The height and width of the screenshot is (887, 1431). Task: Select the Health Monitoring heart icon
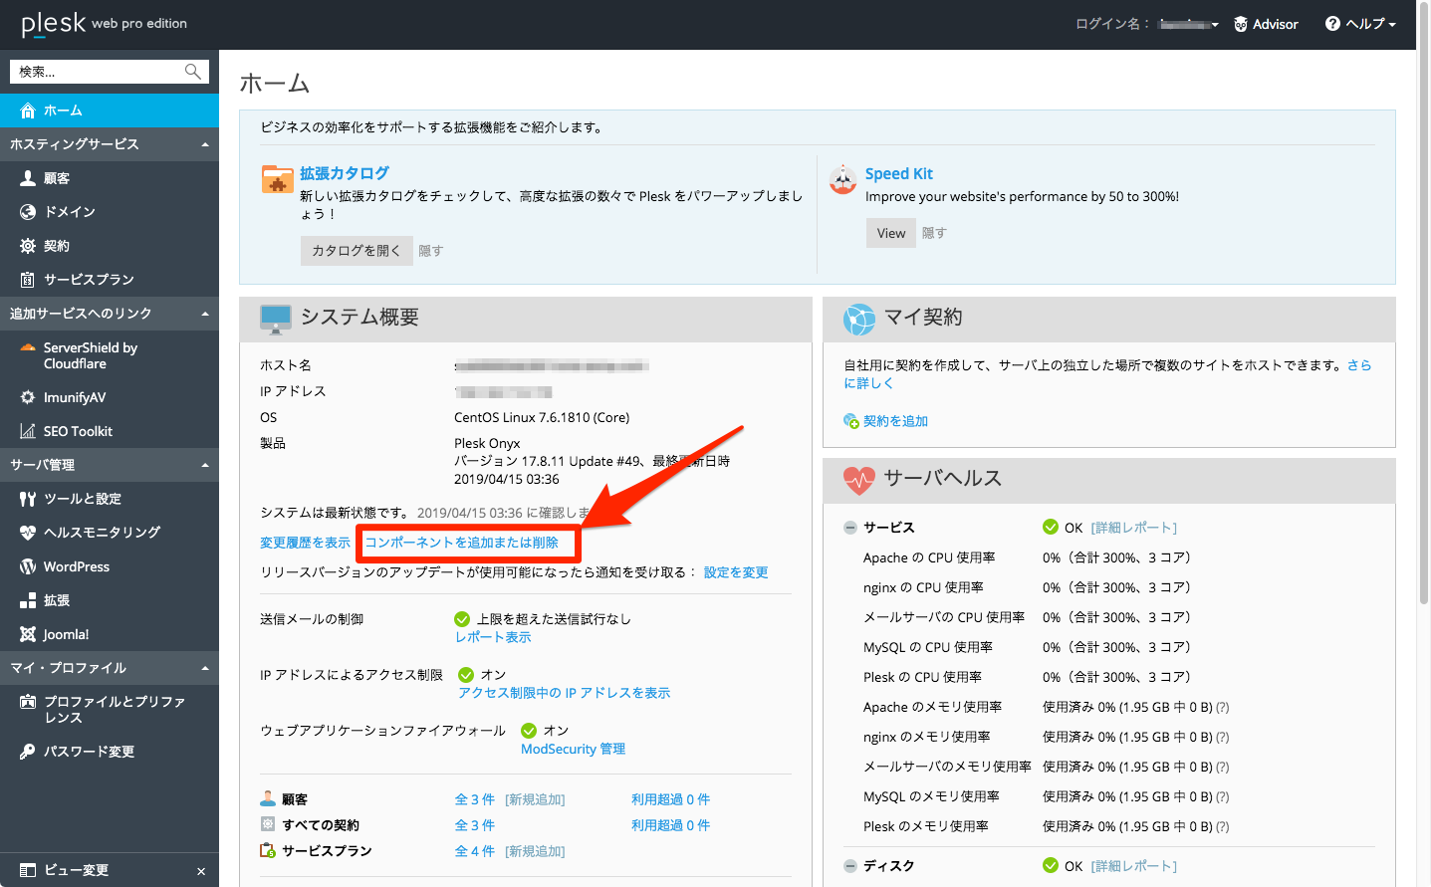tap(27, 533)
